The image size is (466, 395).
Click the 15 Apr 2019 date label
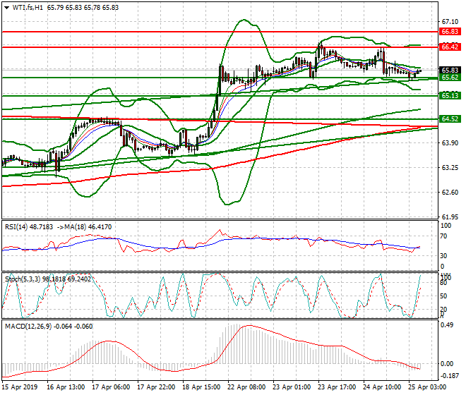20,387
